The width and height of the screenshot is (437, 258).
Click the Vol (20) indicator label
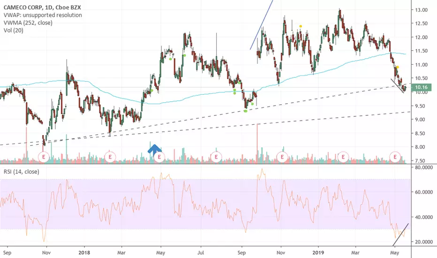point(14,30)
